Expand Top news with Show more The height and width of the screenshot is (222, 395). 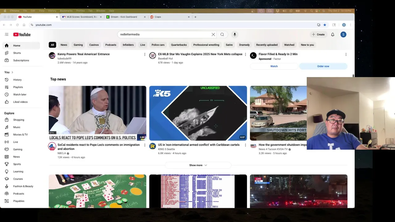pyautogui.click(x=198, y=165)
